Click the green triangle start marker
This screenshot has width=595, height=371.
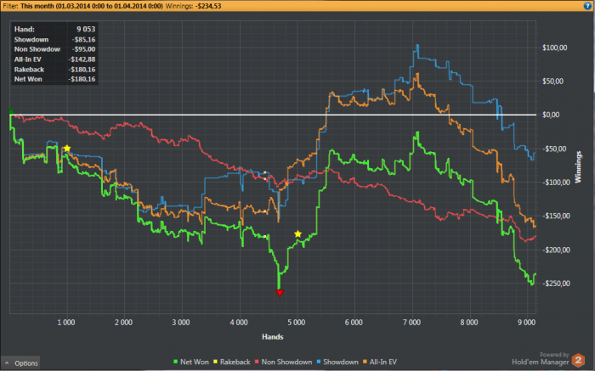(11, 111)
